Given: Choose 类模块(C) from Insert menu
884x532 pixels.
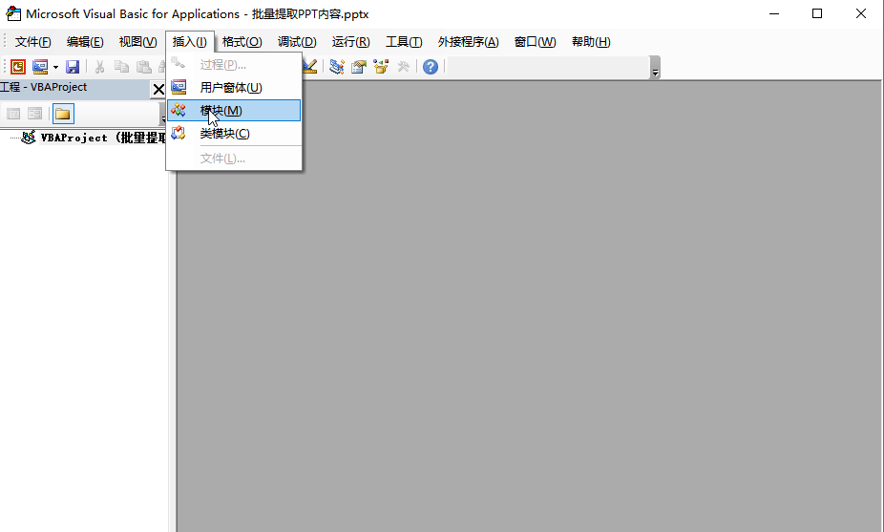Looking at the screenshot, I should (234, 133).
